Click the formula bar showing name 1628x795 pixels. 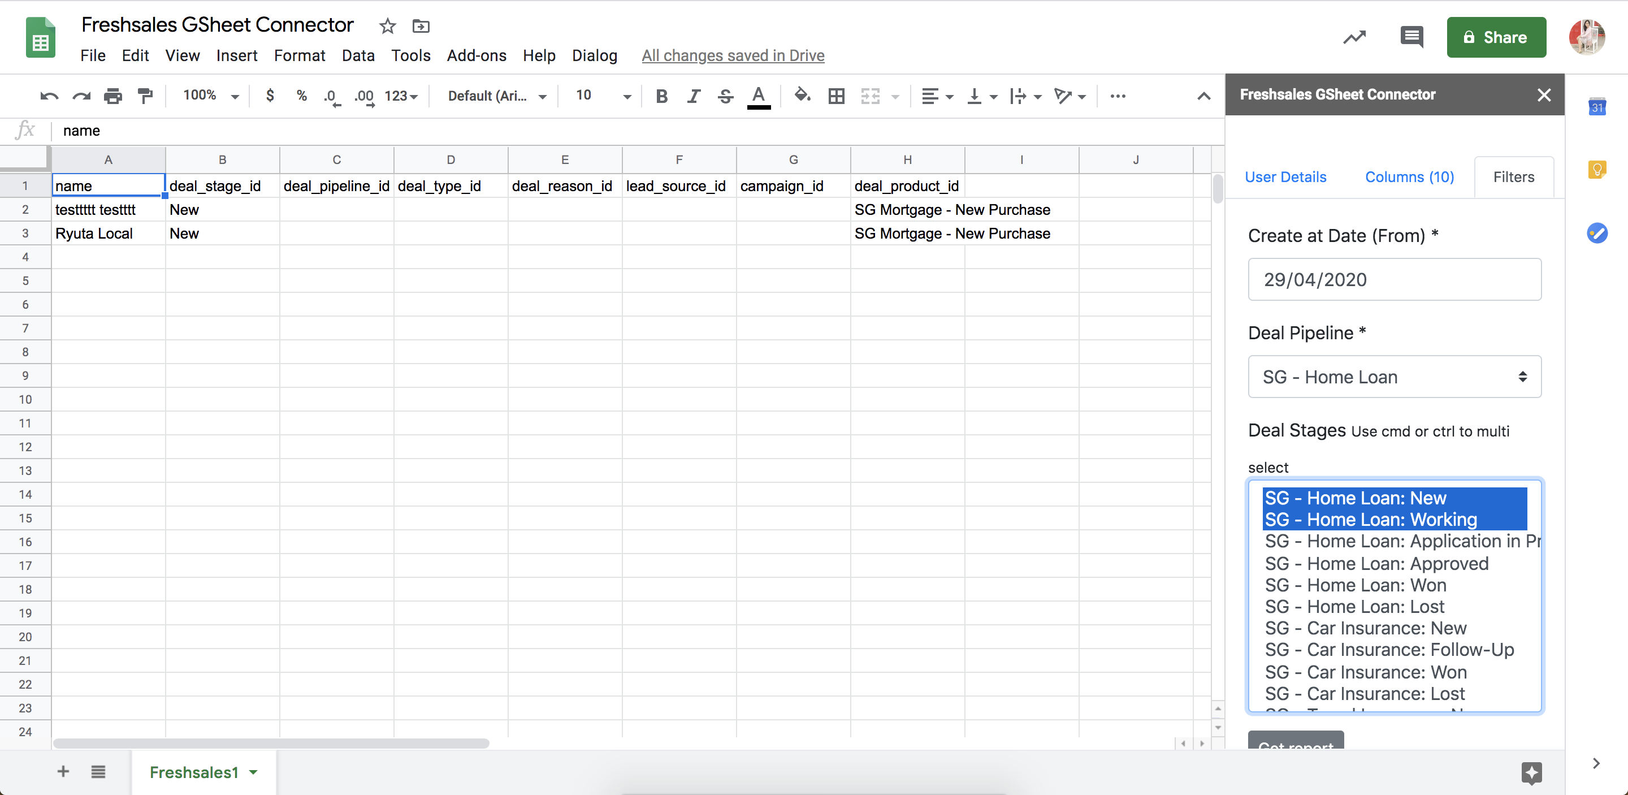(x=638, y=131)
